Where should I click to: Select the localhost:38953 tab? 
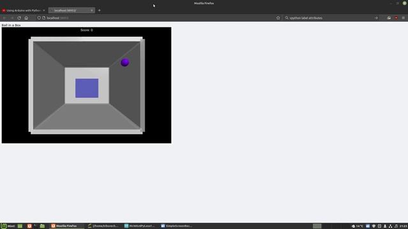(x=71, y=10)
